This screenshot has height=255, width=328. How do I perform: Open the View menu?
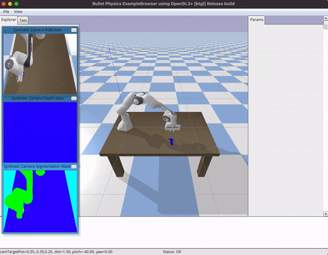[x=18, y=11]
